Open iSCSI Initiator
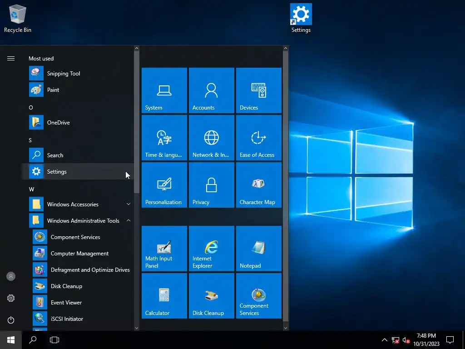 (78, 319)
